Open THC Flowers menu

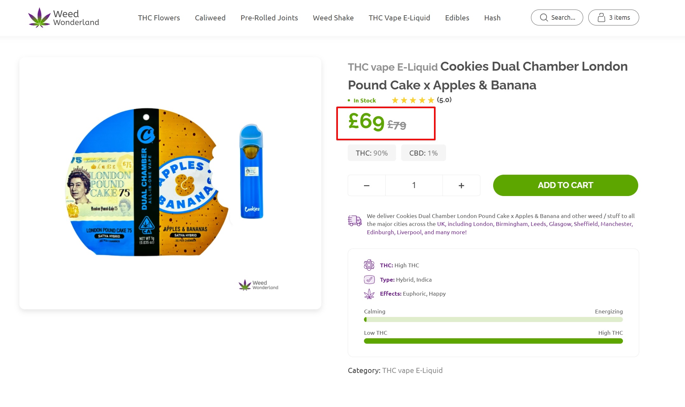[x=159, y=18]
